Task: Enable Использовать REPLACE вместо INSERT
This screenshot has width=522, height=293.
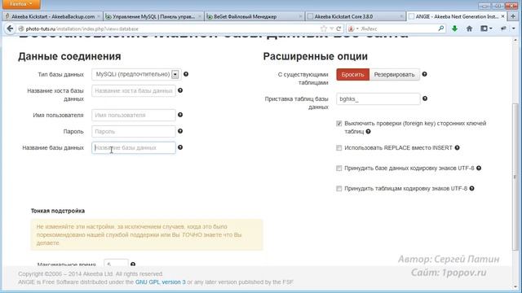Action: click(x=339, y=148)
